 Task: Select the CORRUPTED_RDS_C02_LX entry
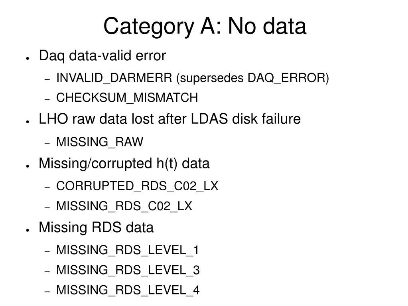(x=137, y=186)
